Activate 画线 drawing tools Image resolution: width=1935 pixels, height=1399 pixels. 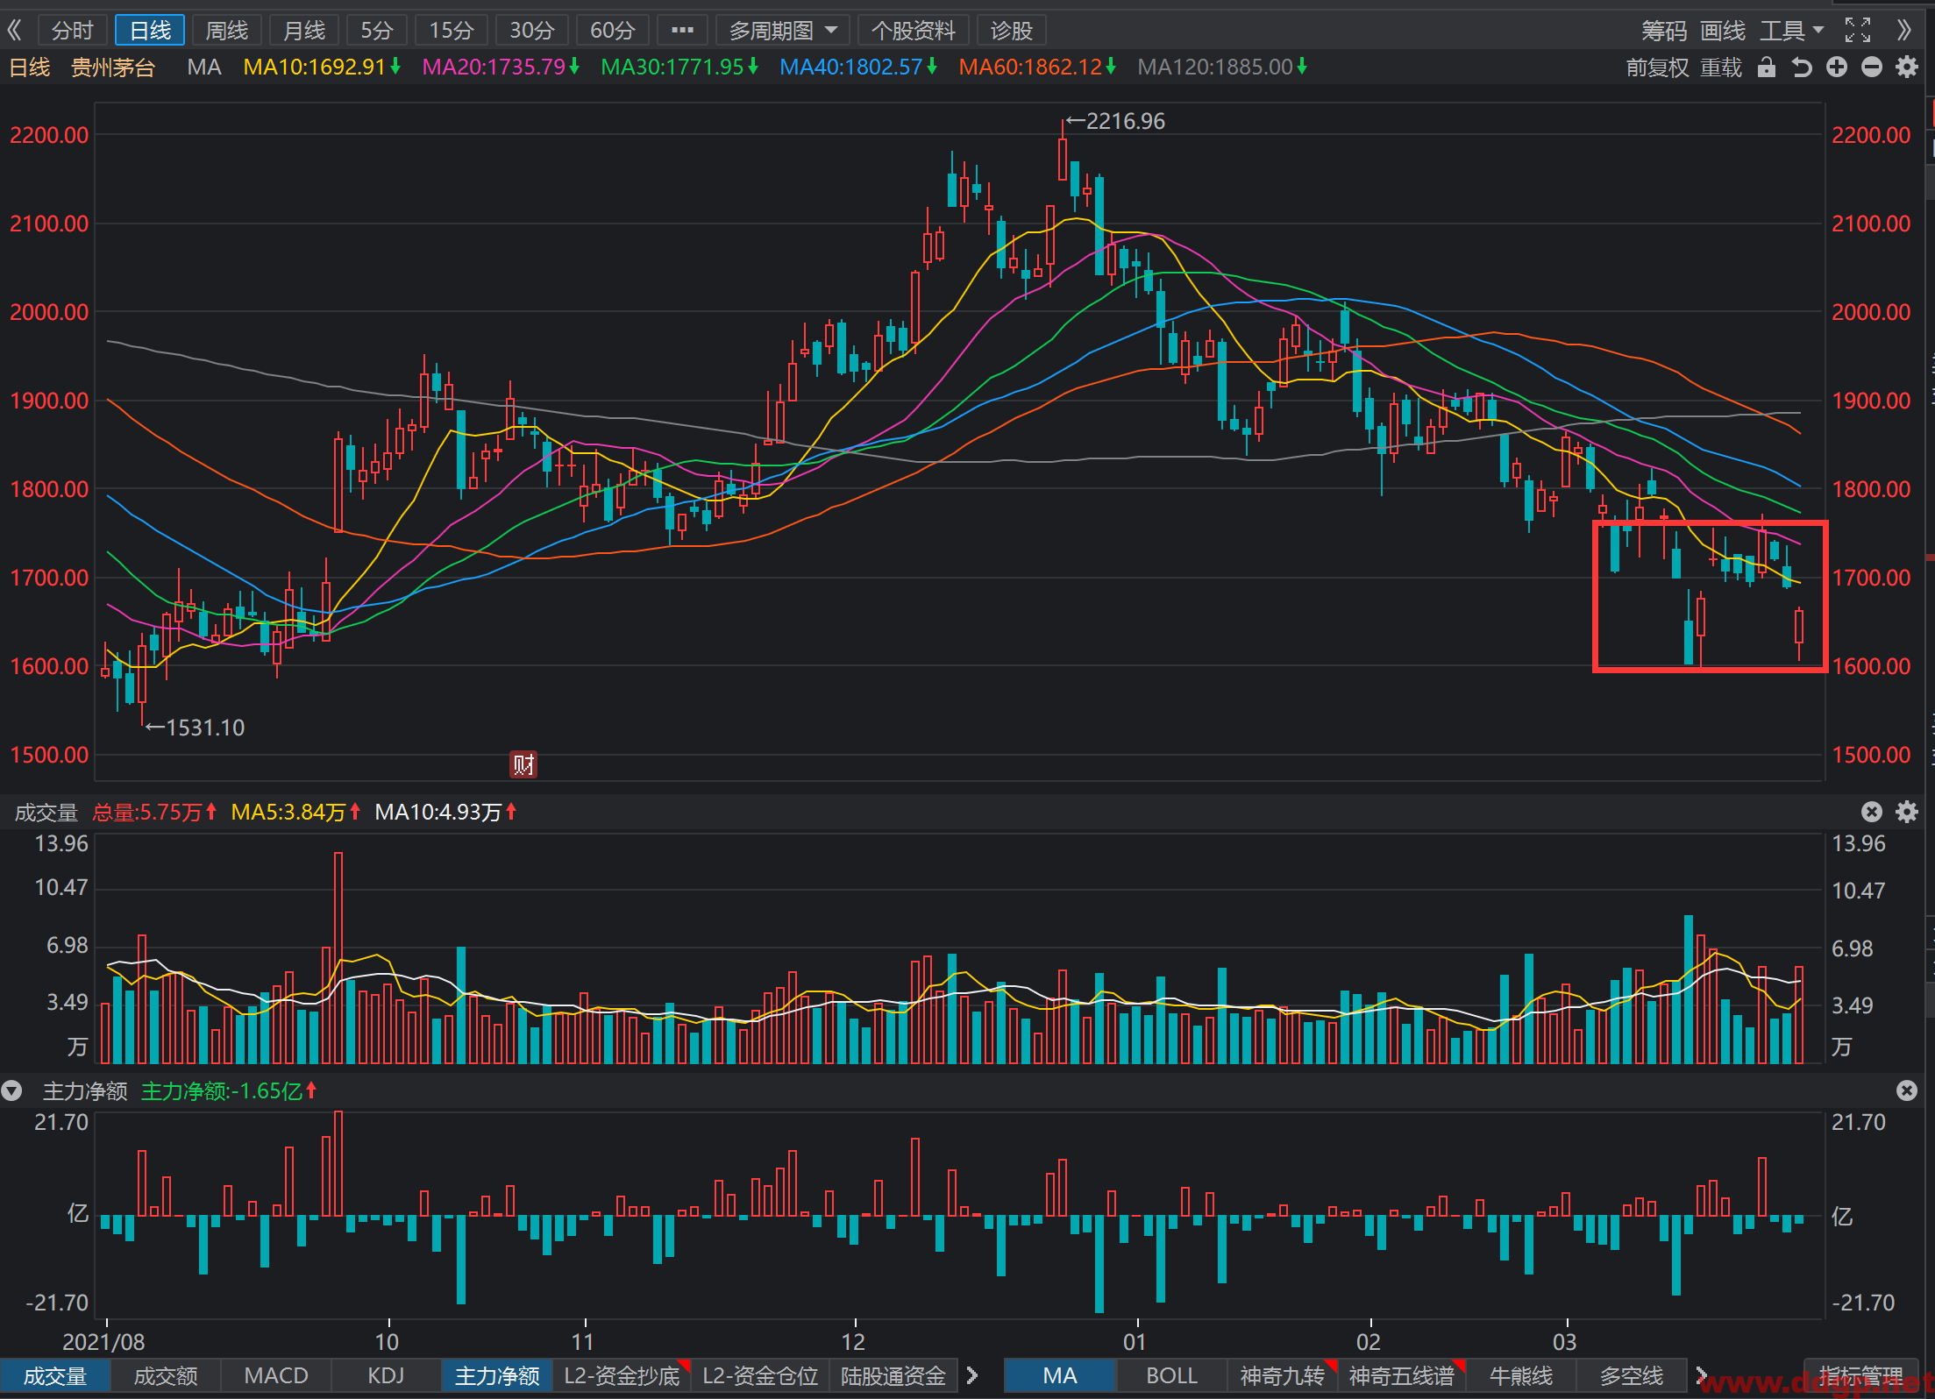coord(1723,31)
